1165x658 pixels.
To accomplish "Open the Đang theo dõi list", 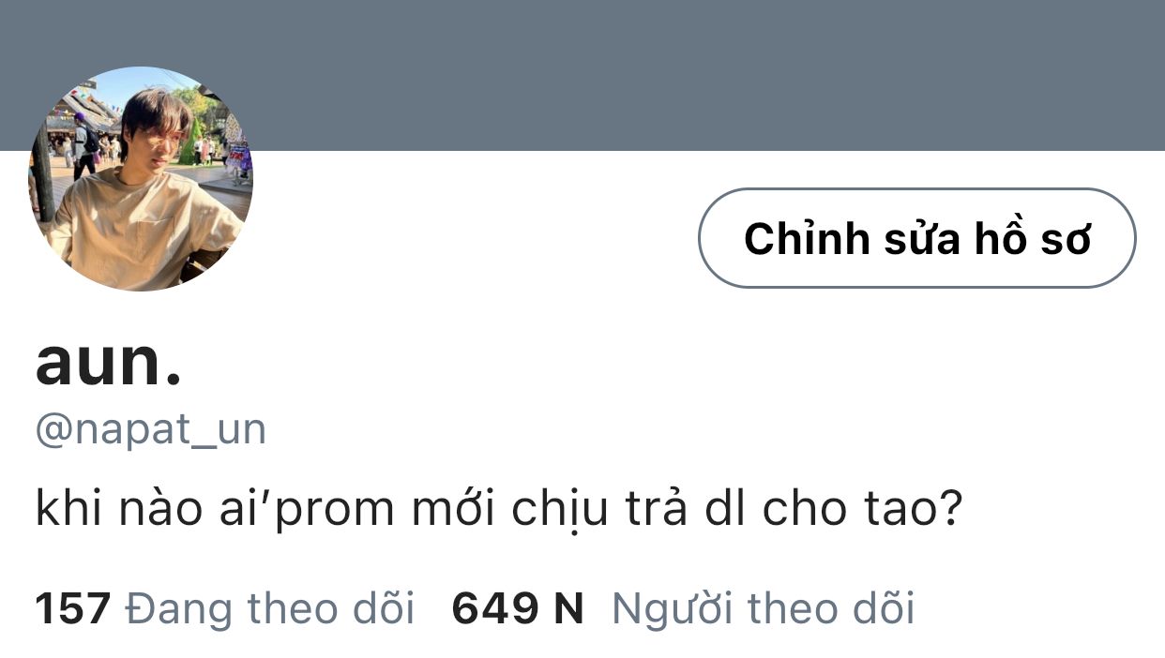I will (x=270, y=609).
